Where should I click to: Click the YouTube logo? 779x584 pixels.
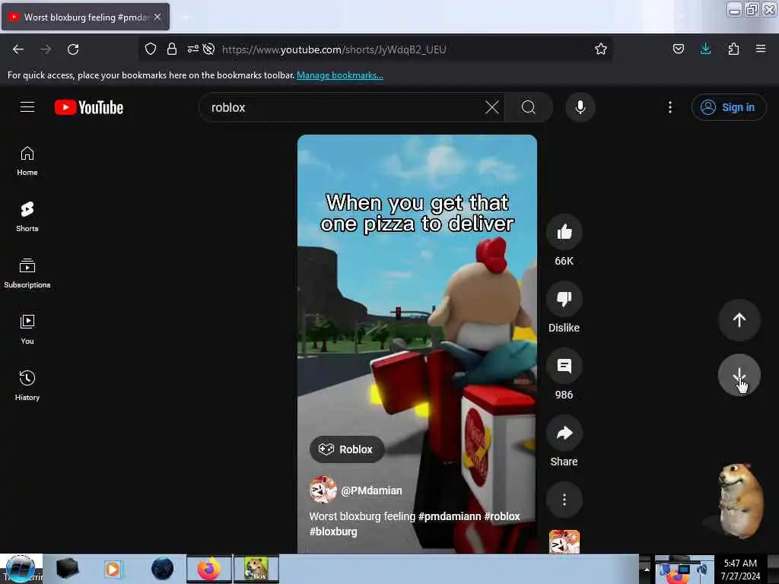tap(89, 107)
